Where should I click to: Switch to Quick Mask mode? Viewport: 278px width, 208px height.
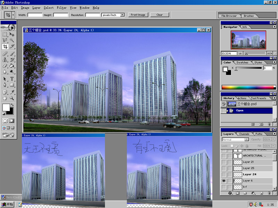(x=12, y=121)
